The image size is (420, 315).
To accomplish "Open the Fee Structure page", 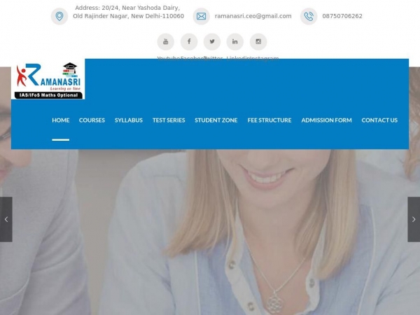I will (269, 120).
